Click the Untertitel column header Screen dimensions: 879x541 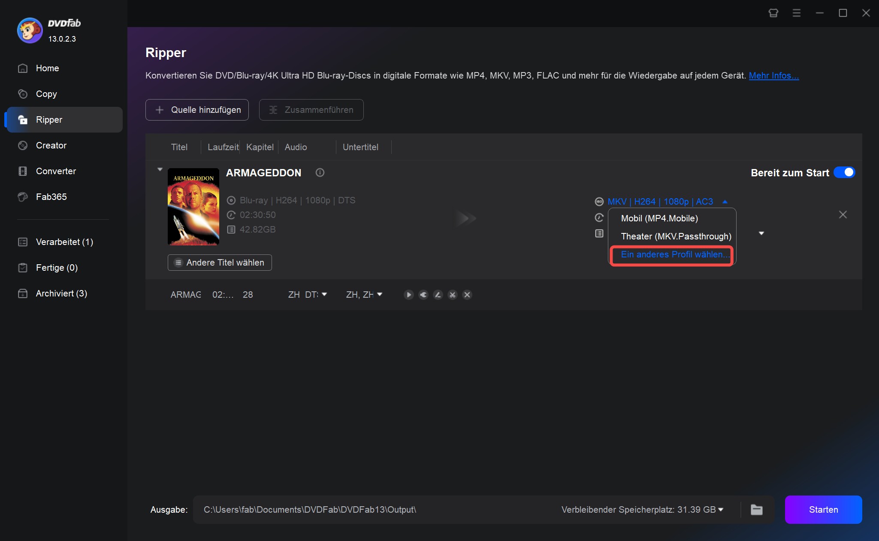coord(360,147)
